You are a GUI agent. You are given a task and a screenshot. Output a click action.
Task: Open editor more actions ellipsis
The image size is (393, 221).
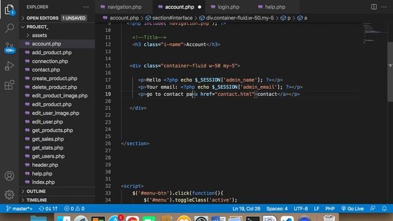point(384,7)
